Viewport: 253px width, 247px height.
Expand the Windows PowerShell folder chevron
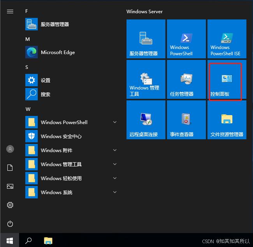point(115,122)
